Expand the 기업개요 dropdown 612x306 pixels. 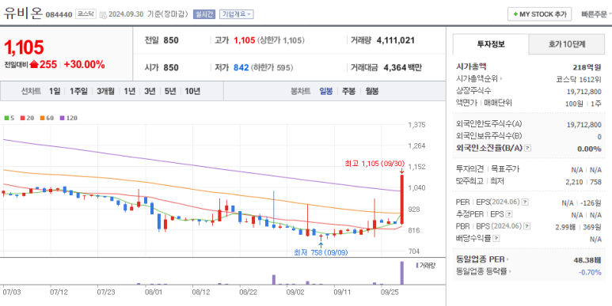click(x=237, y=14)
